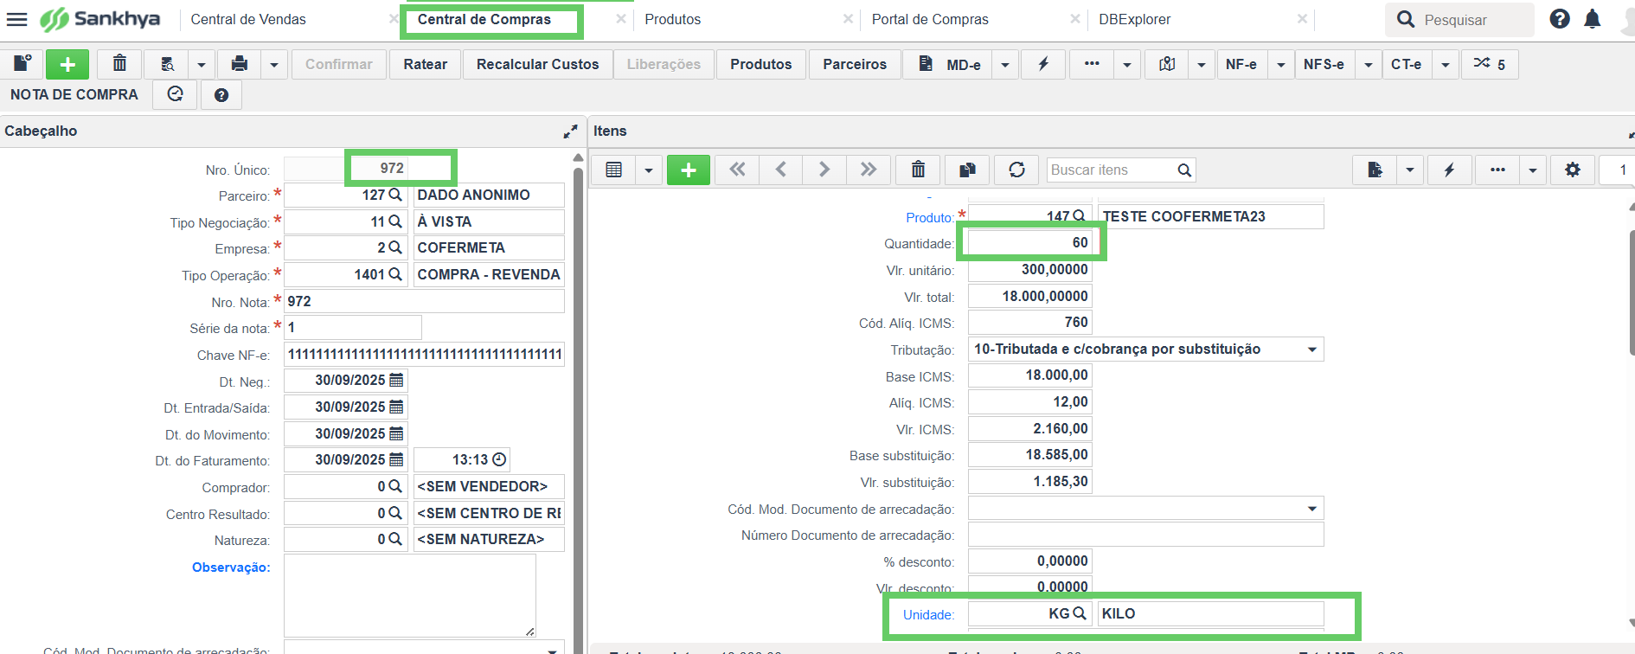Click the shuffle icon labeled 5
Screen dimensions: 1635x654
pyautogui.click(x=1490, y=64)
